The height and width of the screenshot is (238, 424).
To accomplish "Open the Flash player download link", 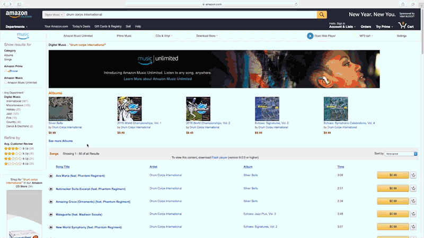I will pyautogui.click(x=219, y=158).
